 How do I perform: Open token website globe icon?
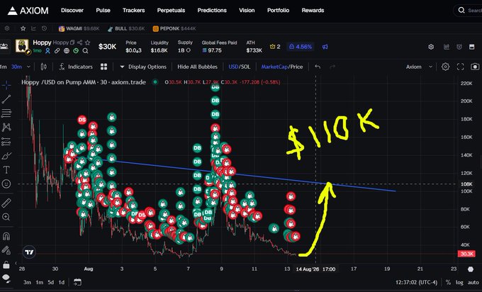click(x=67, y=51)
